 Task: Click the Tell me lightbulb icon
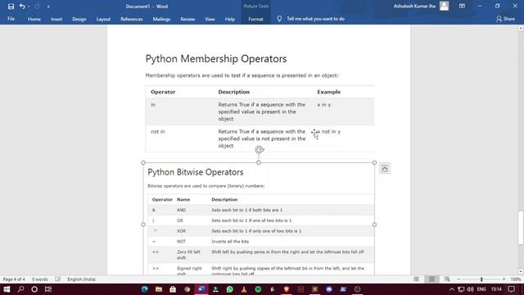[279, 19]
